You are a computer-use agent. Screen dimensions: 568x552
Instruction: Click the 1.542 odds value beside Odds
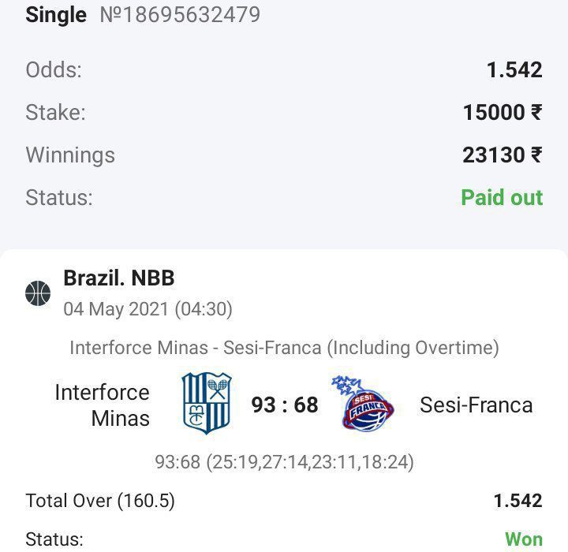(x=514, y=70)
